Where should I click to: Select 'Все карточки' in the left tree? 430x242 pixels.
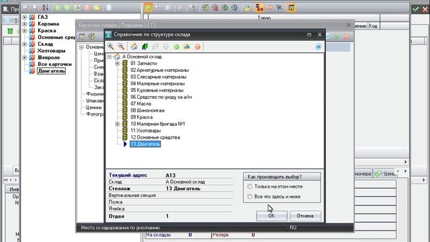[x=54, y=65]
